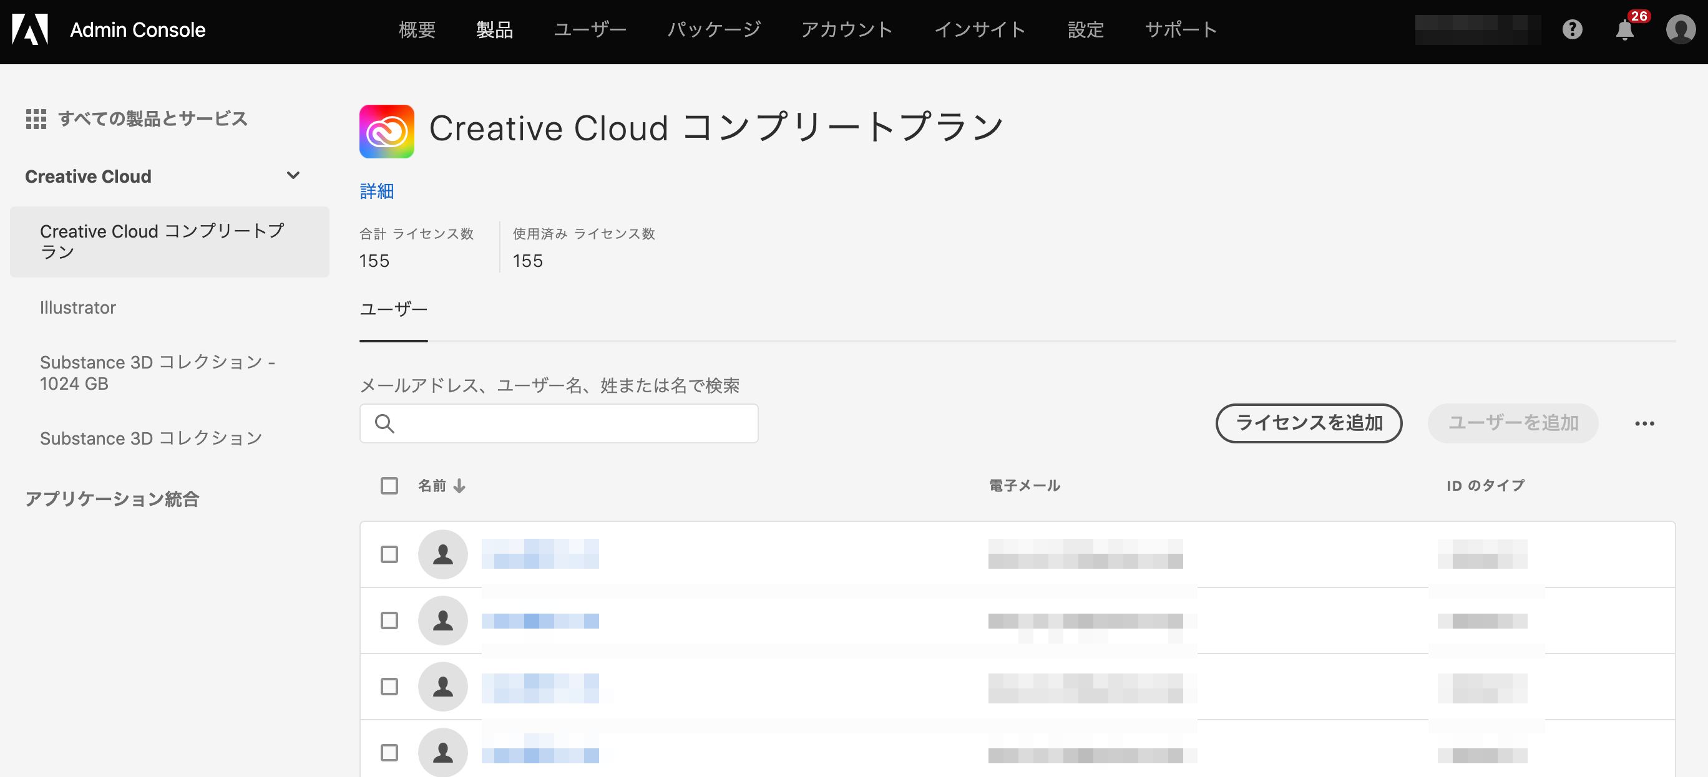
Task: Click the user search input field
Action: pos(559,423)
